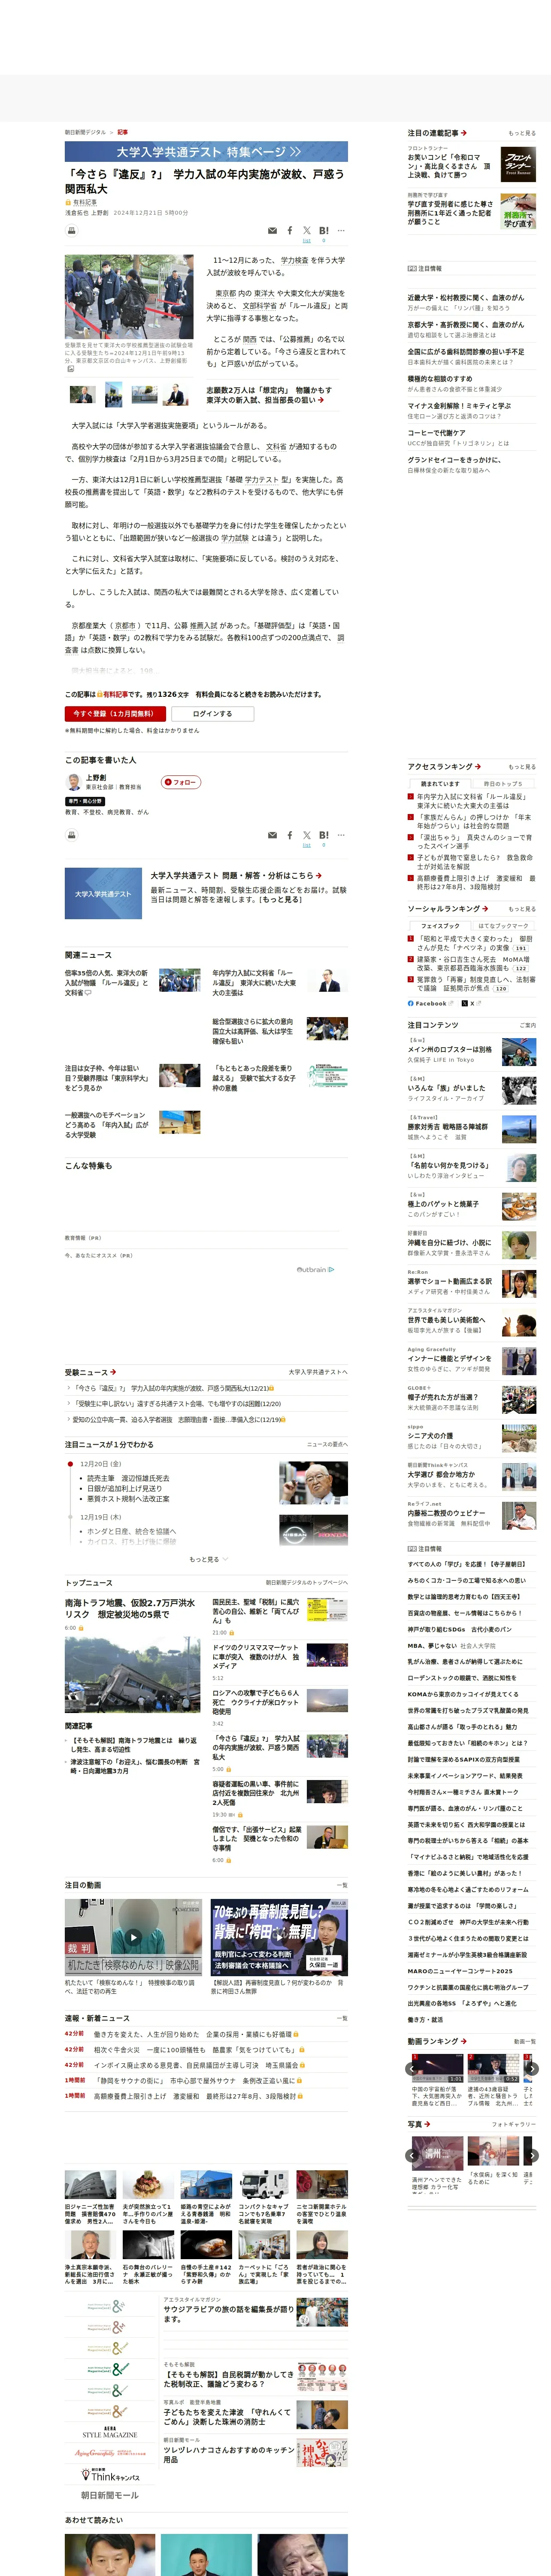
Task: Open 朝日新聞デジタルのトップページへ link
Action: 307,1583
